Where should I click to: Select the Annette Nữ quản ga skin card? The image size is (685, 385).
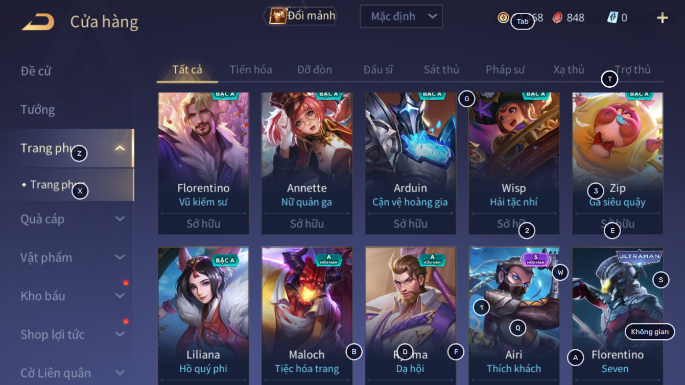coord(307,163)
